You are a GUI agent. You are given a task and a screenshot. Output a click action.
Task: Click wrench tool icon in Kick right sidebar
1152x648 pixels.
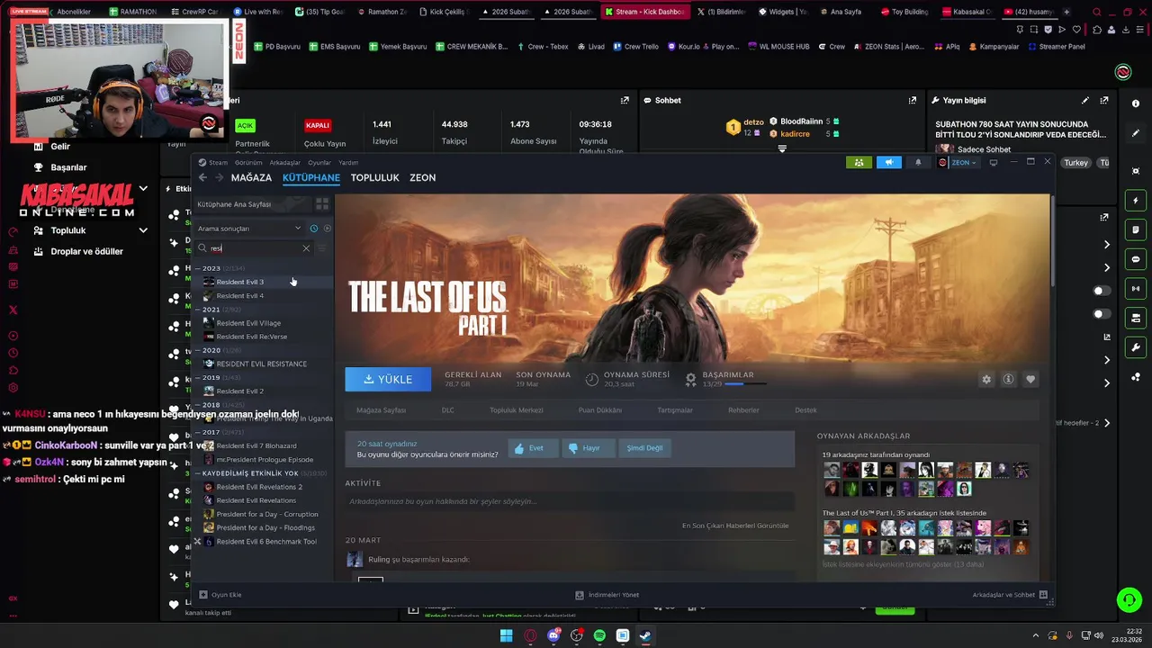coord(1136,347)
